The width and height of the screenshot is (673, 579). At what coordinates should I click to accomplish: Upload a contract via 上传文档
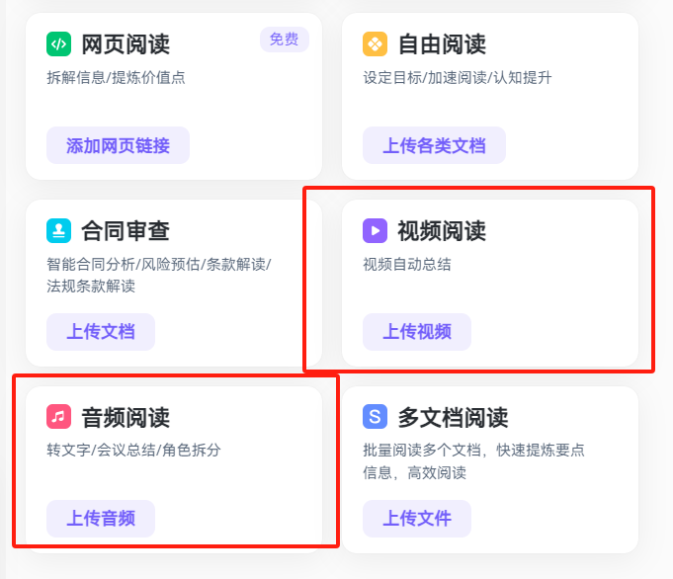[x=101, y=332]
